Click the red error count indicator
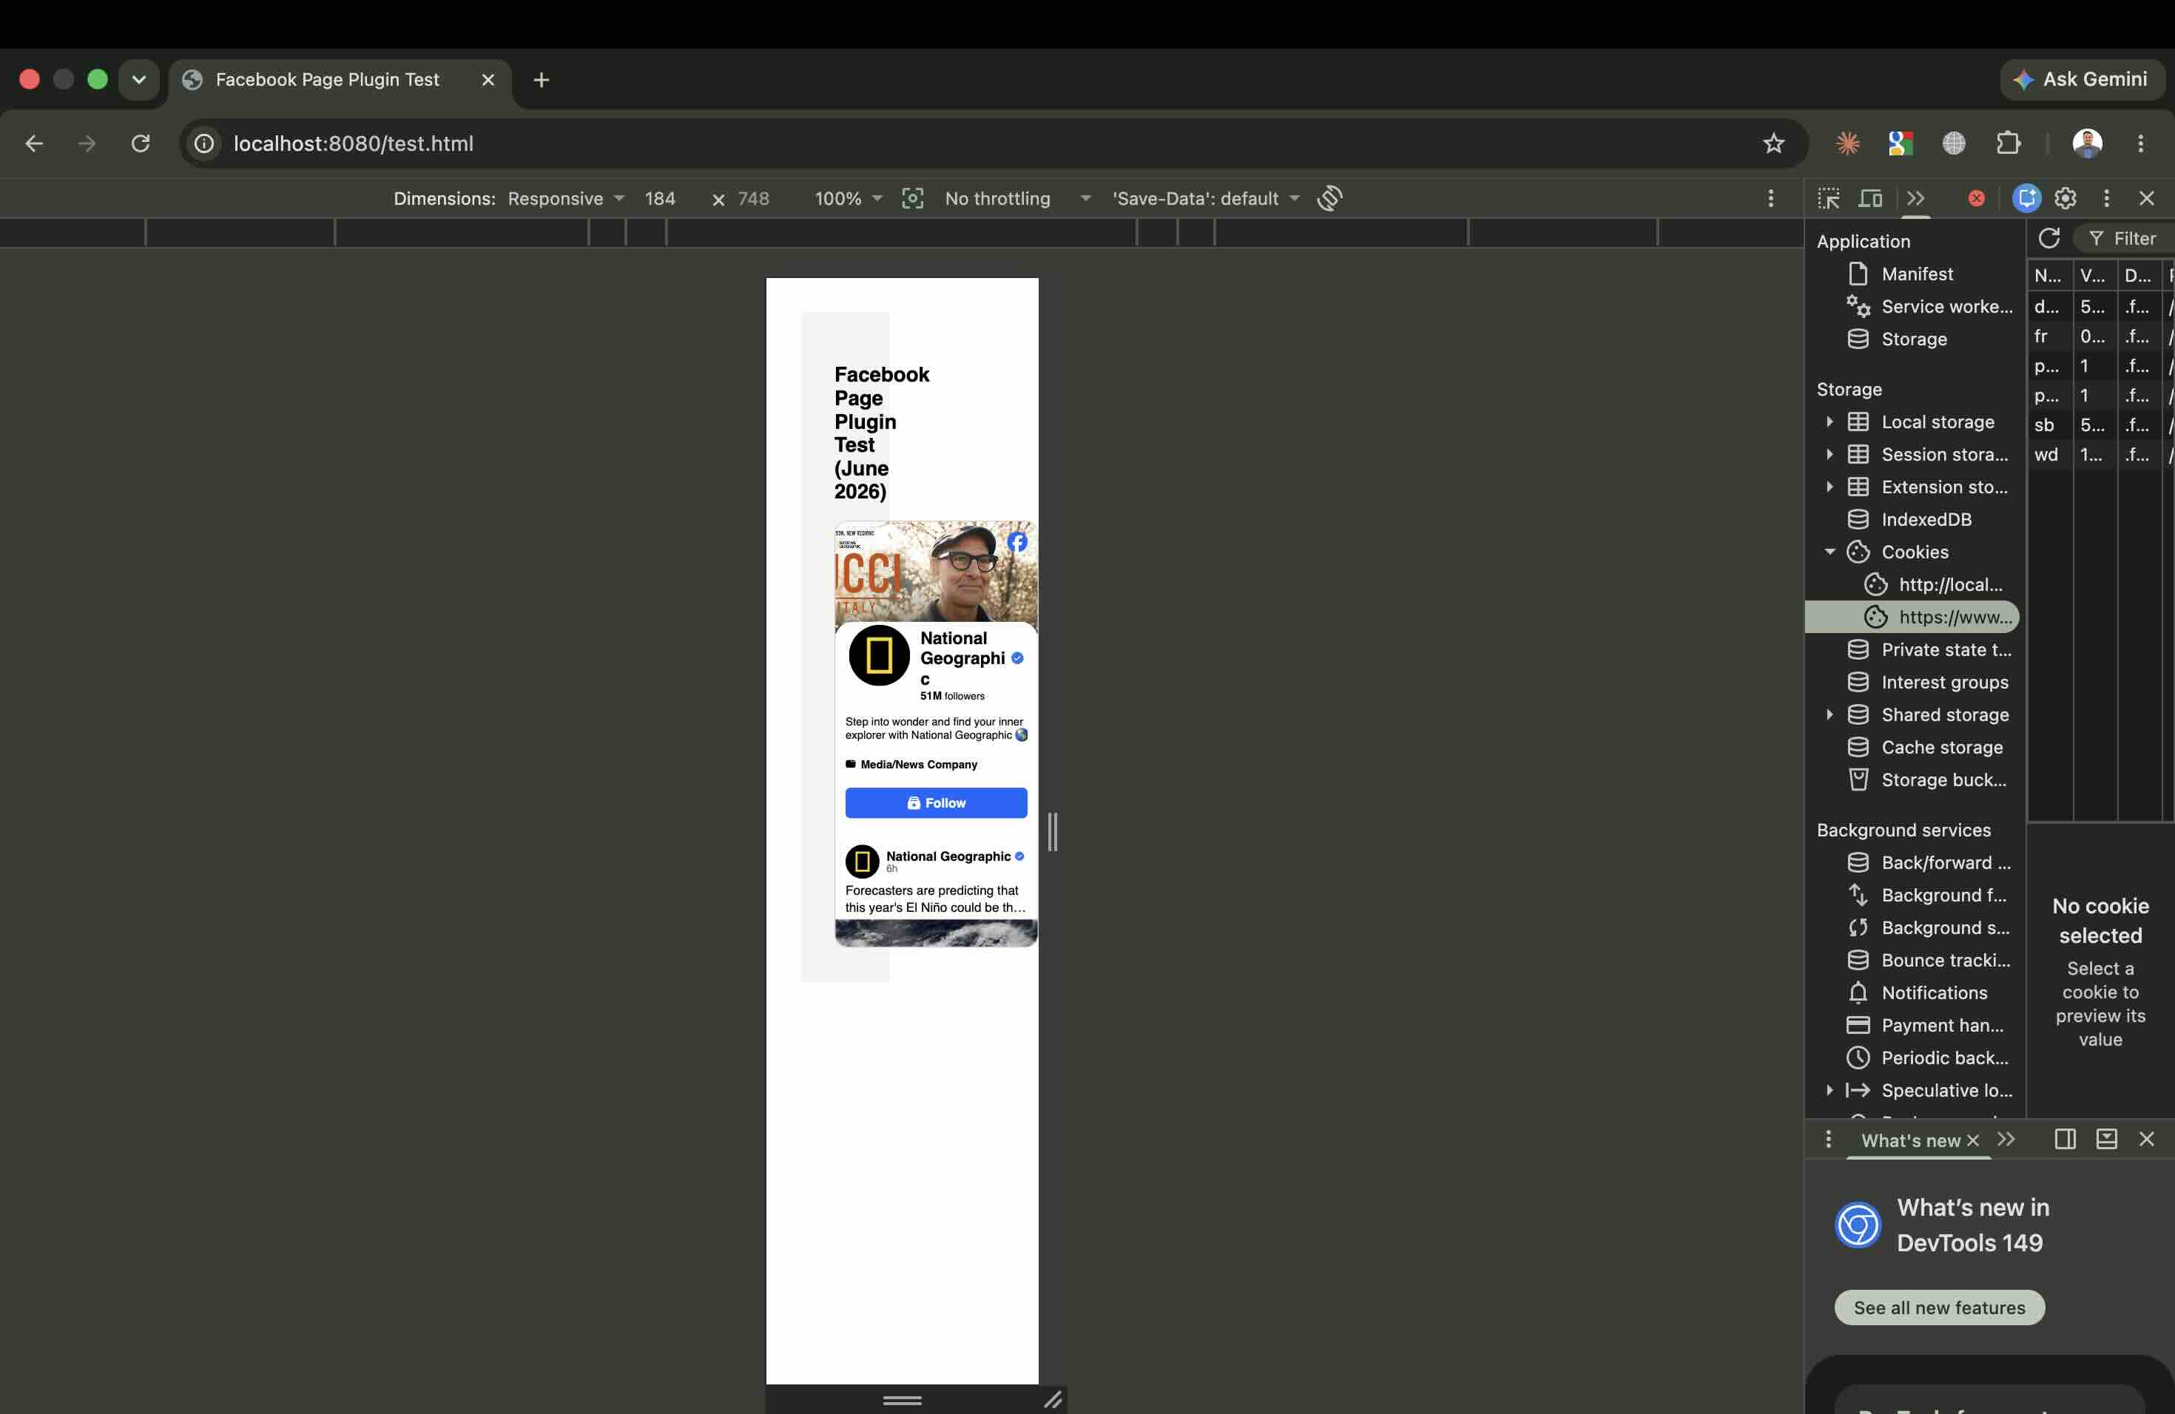This screenshot has height=1414, width=2175. coord(1977,198)
